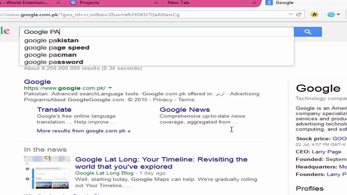Close the World Entertainment tab
Viewport: 347px width, 195px height.
(x=58, y=3)
